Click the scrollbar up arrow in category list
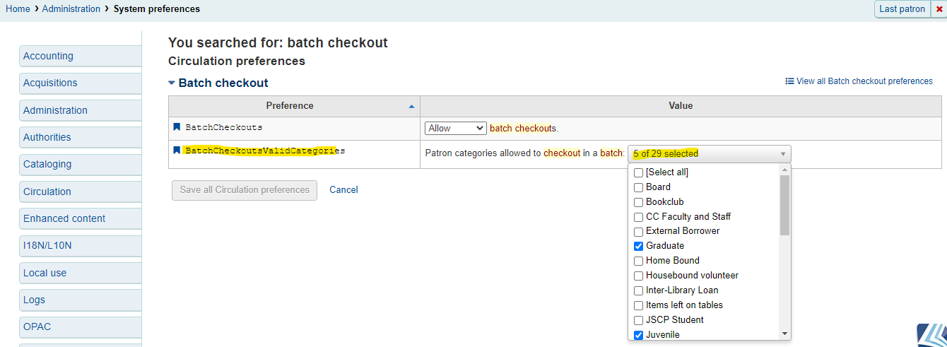The image size is (947, 347). [x=784, y=170]
